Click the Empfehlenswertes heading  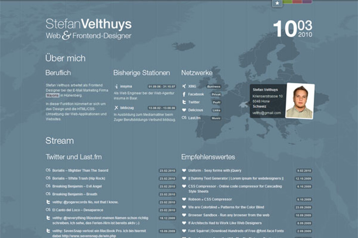(x=208, y=157)
